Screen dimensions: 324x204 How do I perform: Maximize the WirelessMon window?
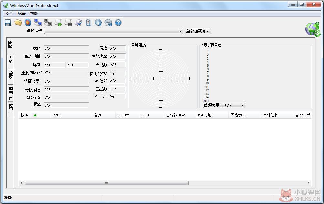pyautogui.click(x=302, y=4)
